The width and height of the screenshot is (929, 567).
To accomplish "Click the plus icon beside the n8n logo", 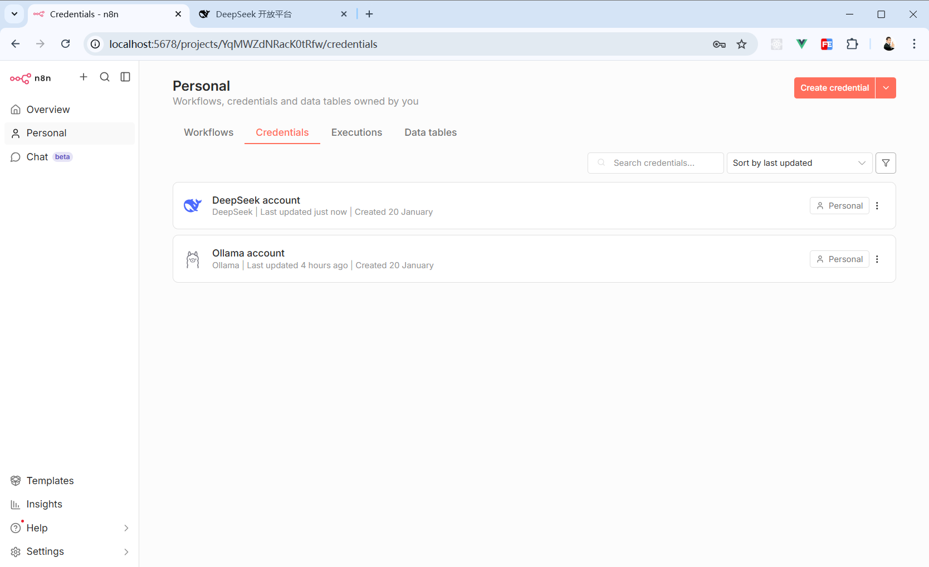I will coord(84,77).
